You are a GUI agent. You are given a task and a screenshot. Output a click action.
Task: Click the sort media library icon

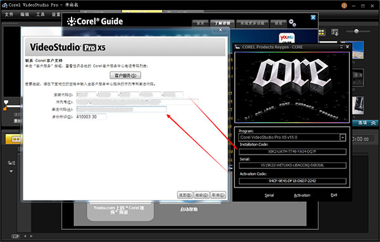coord(335,32)
